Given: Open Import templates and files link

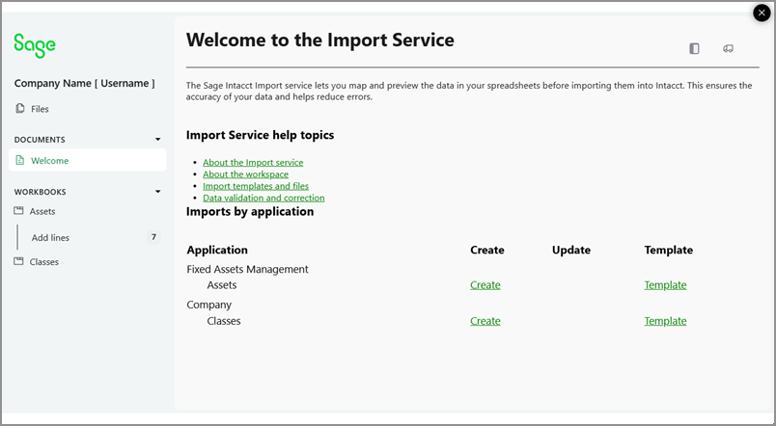Looking at the screenshot, I should 255,186.
